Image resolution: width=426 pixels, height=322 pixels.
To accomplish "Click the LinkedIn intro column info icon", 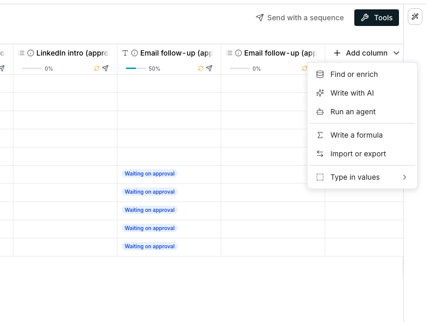I will coord(31,53).
